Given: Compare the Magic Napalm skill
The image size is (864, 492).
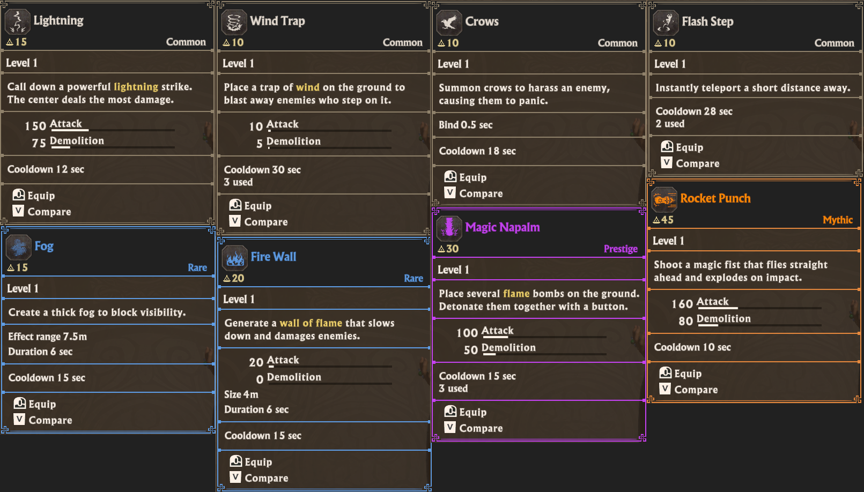Looking at the screenshot, I should [x=474, y=428].
